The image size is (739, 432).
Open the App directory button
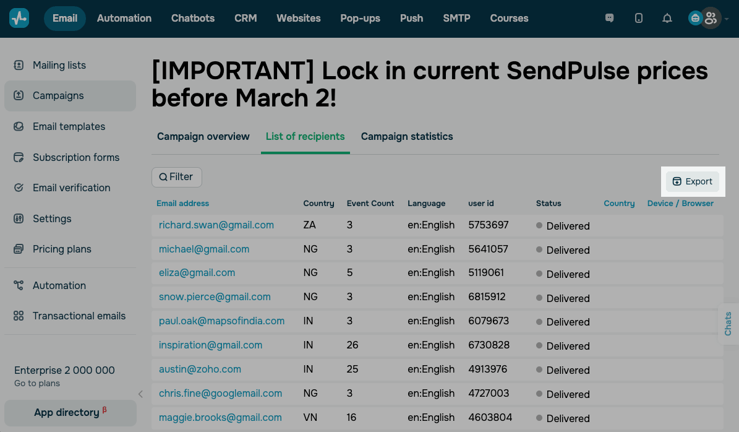pos(70,412)
